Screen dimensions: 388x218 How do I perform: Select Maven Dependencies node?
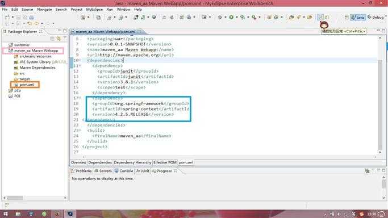pyautogui.click(x=35, y=68)
